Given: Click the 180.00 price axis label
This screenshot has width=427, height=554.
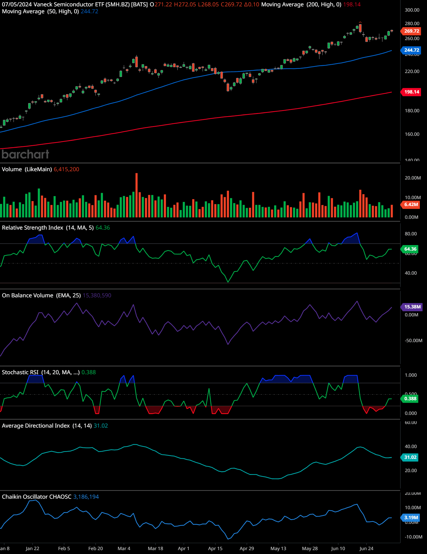Looking at the screenshot, I should (412, 111).
